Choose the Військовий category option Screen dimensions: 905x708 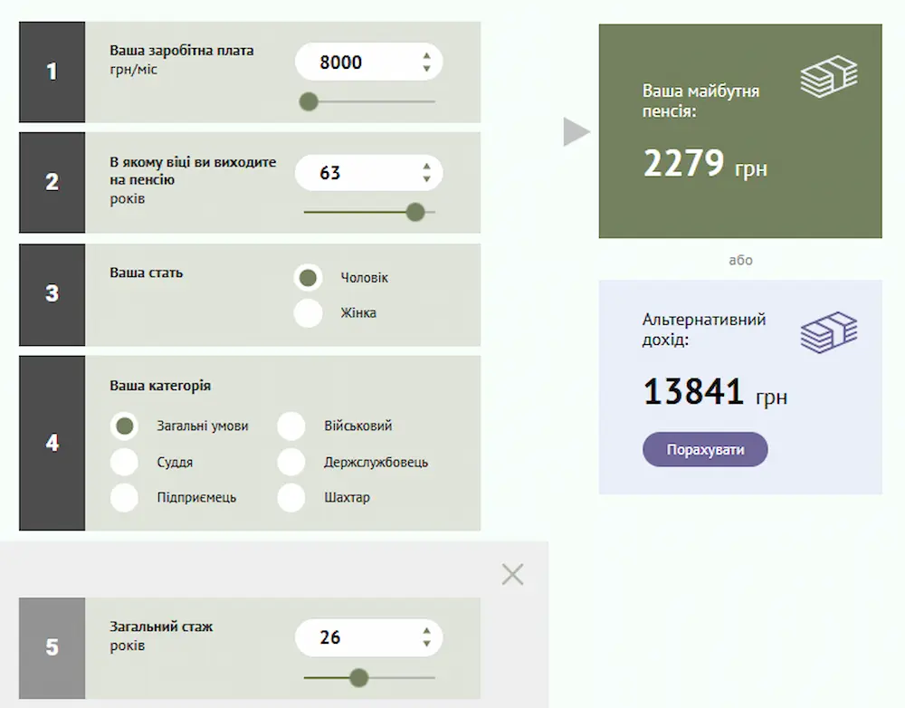click(x=291, y=426)
